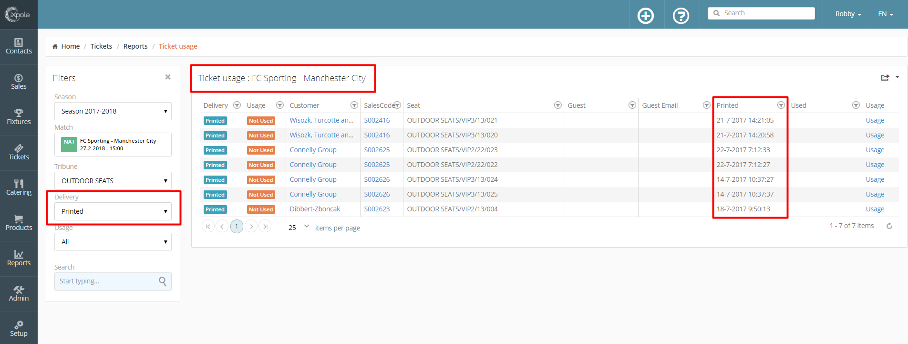Click the iXpole logo
The width and height of the screenshot is (908, 344).
(x=18, y=14)
